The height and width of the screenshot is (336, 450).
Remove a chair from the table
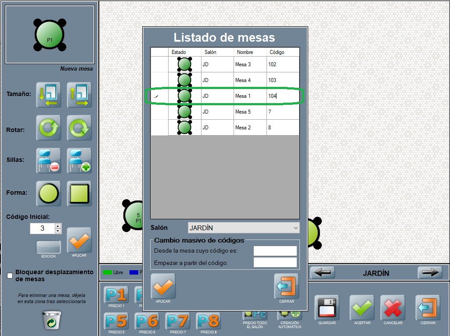(x=48, y=161)
